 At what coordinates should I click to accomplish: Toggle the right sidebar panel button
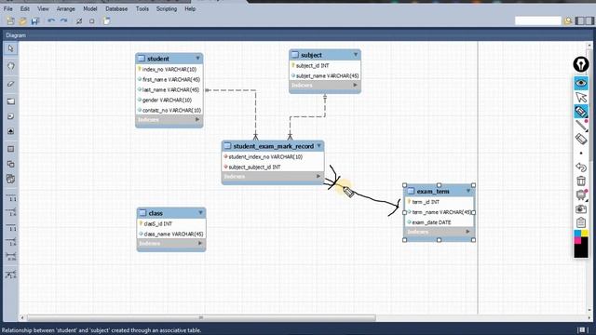pyautogui.click(x=590, y=20)
